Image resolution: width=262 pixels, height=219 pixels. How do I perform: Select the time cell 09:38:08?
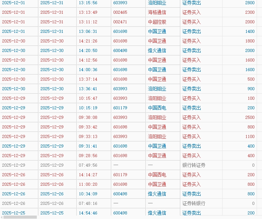88,117
